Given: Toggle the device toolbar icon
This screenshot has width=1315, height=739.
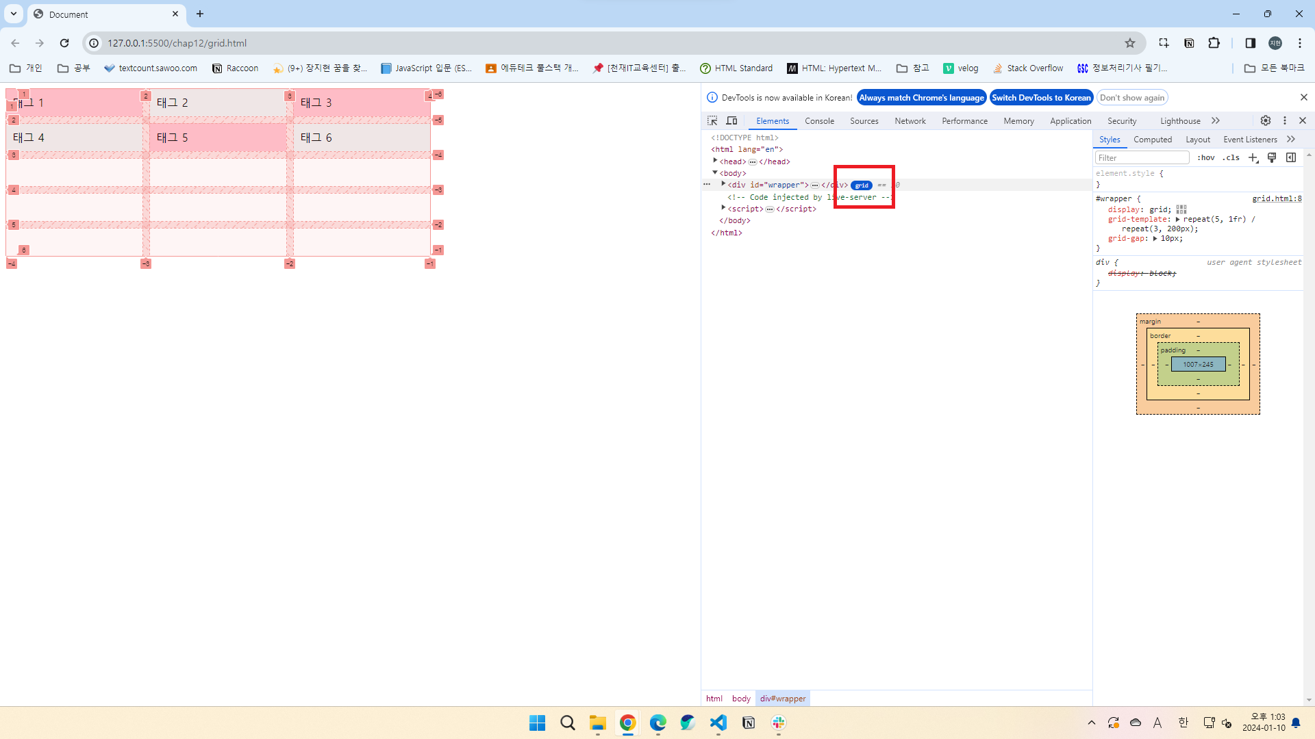Looking at the screenshot, I should click(x=731, y=120).
